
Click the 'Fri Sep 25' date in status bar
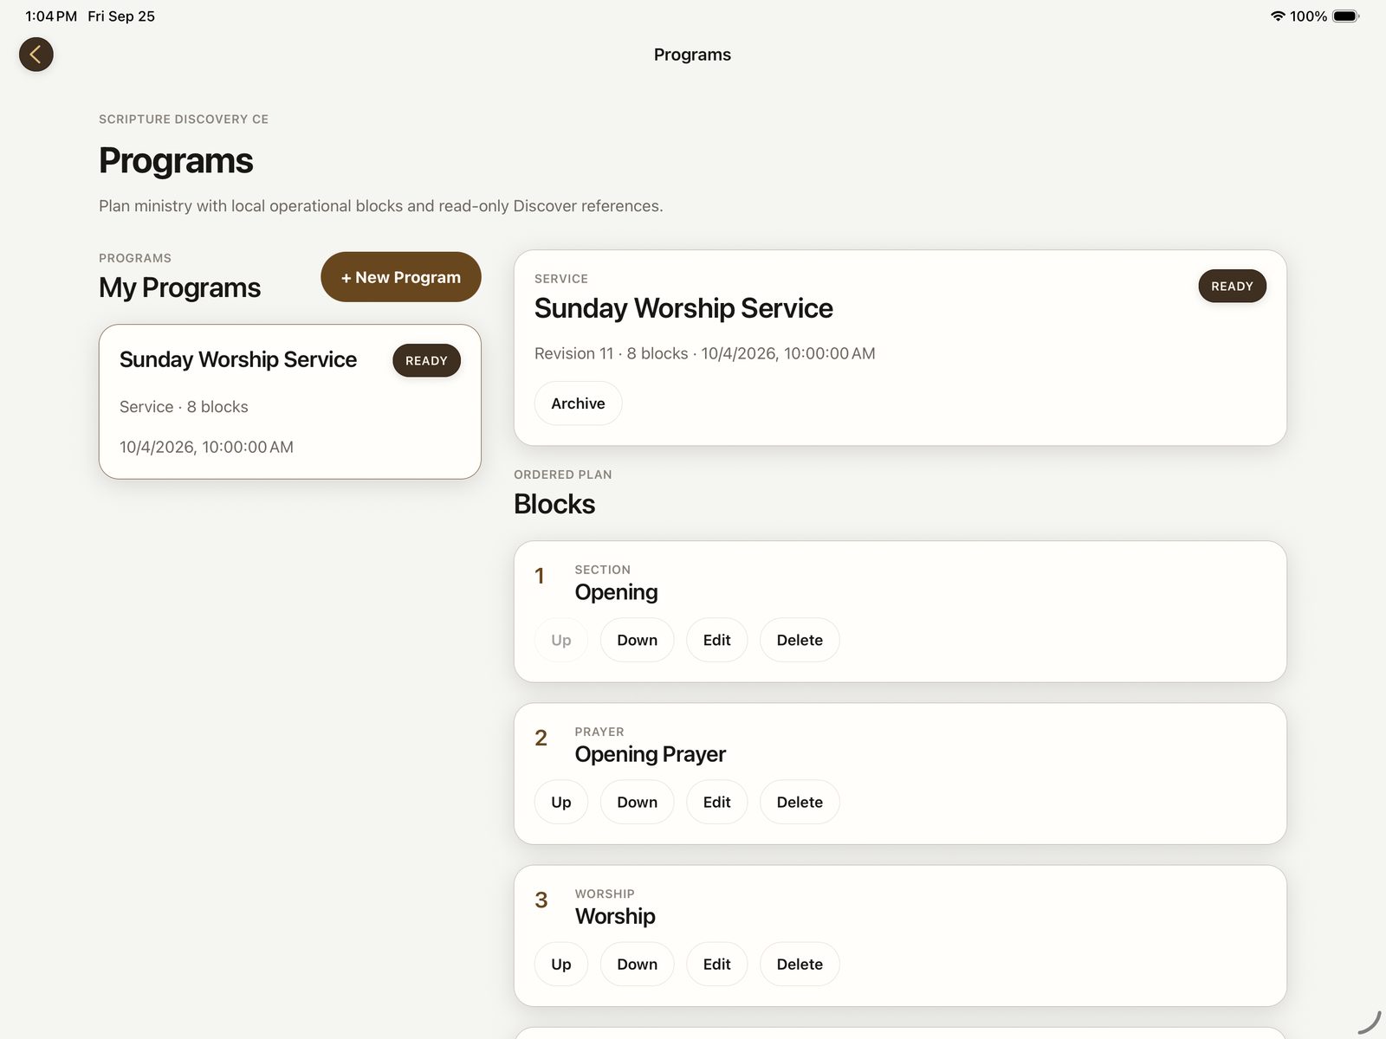(121, 16)
